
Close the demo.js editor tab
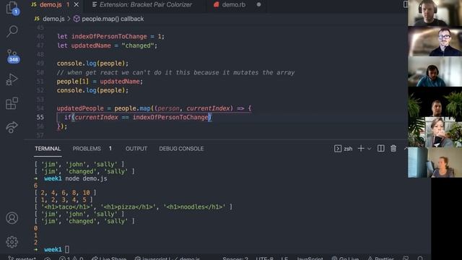77,5
